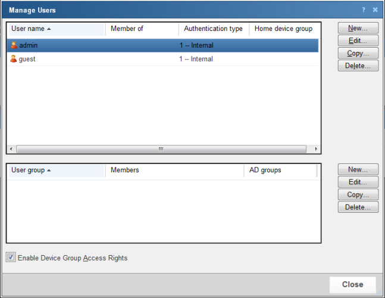Click the Home device group column header

(x=283, y=29)
